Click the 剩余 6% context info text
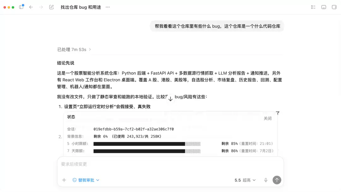 point(128,137)
